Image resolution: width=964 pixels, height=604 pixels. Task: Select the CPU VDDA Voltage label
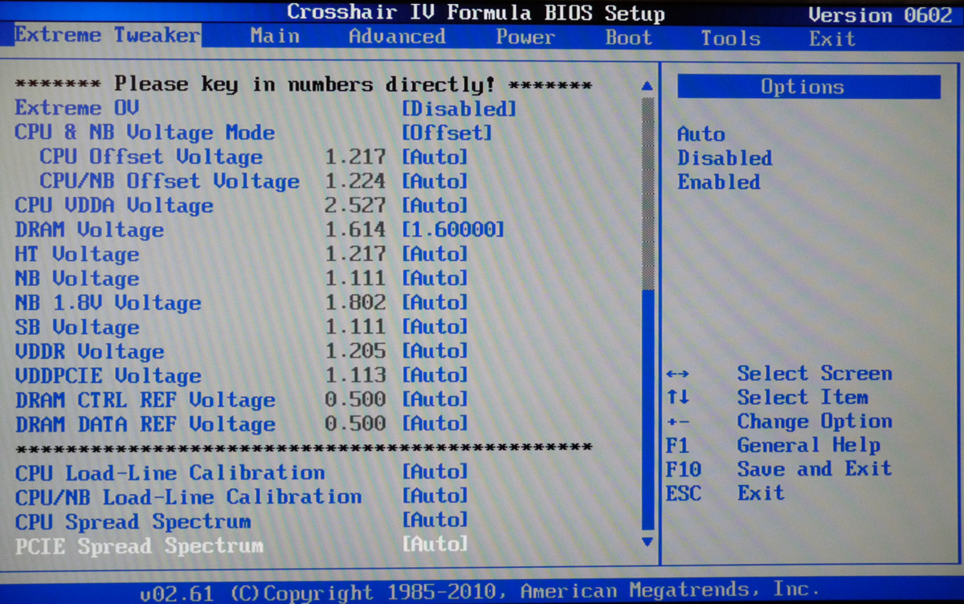(x=114, y=206)
